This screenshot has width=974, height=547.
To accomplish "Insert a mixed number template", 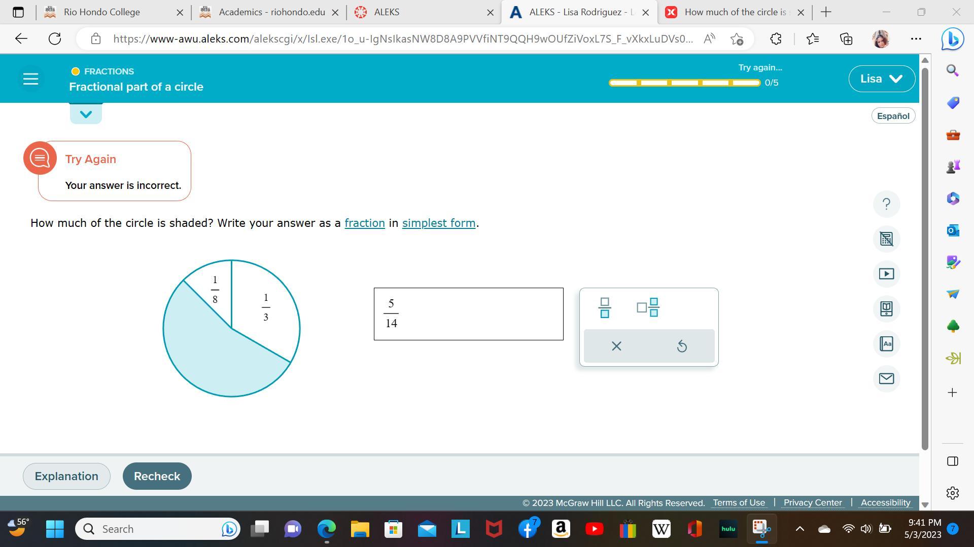I will (648, 307).
